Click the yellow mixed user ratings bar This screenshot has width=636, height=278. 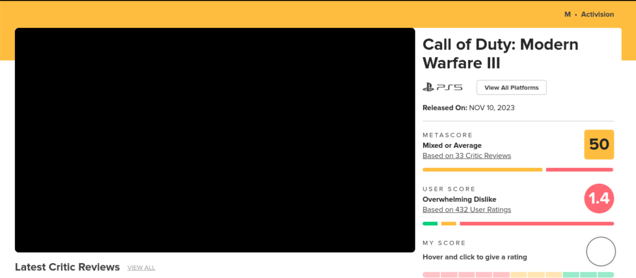[448, 224]
